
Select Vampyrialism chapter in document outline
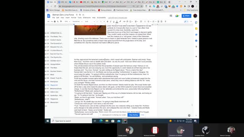(55, 64)
